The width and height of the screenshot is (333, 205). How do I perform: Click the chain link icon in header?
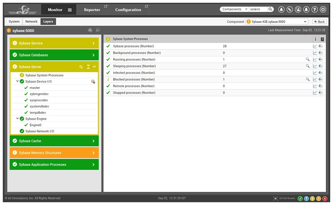(x=290, y=9)
